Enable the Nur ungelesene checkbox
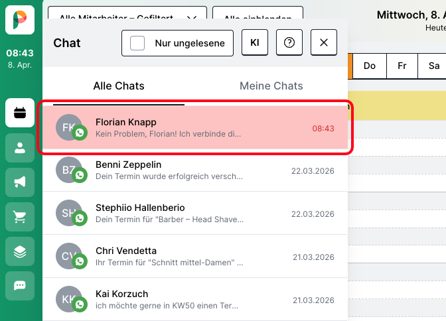The width and height of the screenshot is (446, 321). click(x=137, y=43)
